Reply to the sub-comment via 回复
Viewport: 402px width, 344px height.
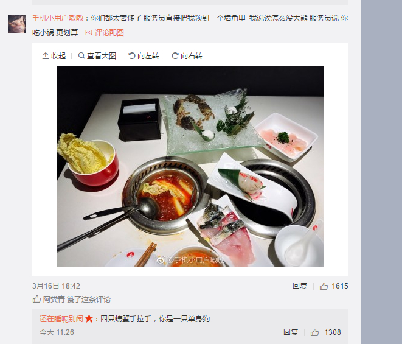291,332
